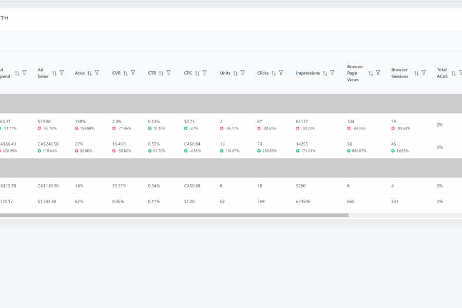Sort by Browser Sessions
462x308 pixels.
point(416,73)
